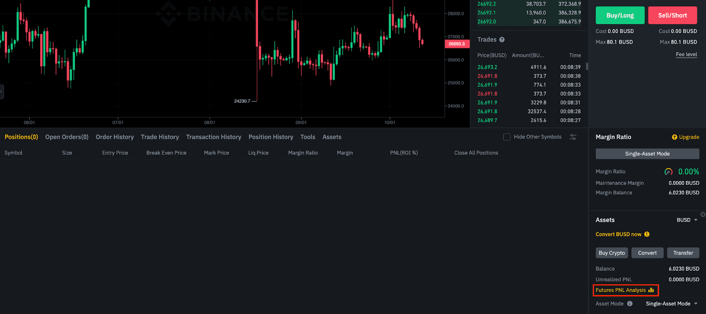The image size is (706, 314).
Task: Open the Order History tab
Action: click(115, 137)
